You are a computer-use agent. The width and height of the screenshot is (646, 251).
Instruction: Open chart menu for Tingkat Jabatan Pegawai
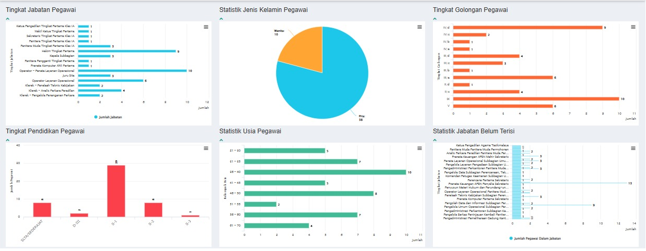point(206,27)
